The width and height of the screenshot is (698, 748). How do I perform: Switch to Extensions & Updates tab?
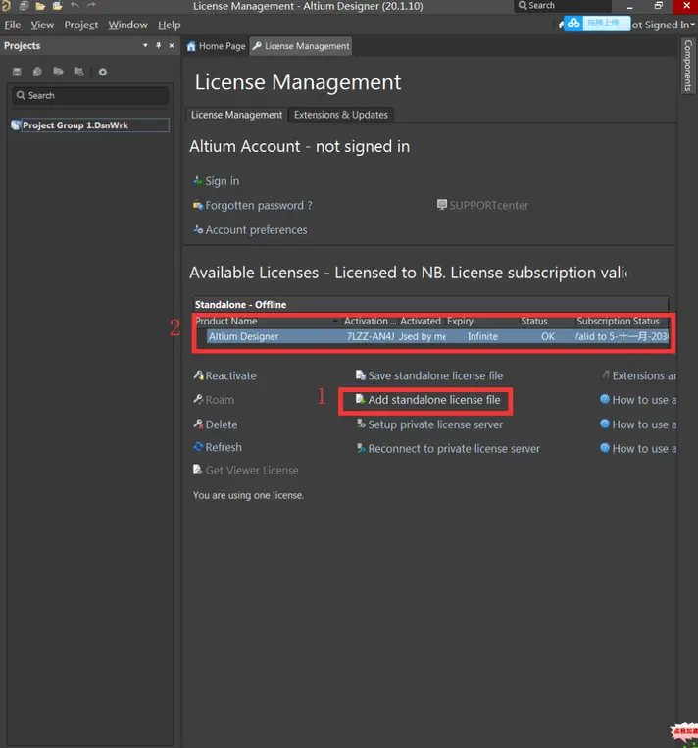340,115
